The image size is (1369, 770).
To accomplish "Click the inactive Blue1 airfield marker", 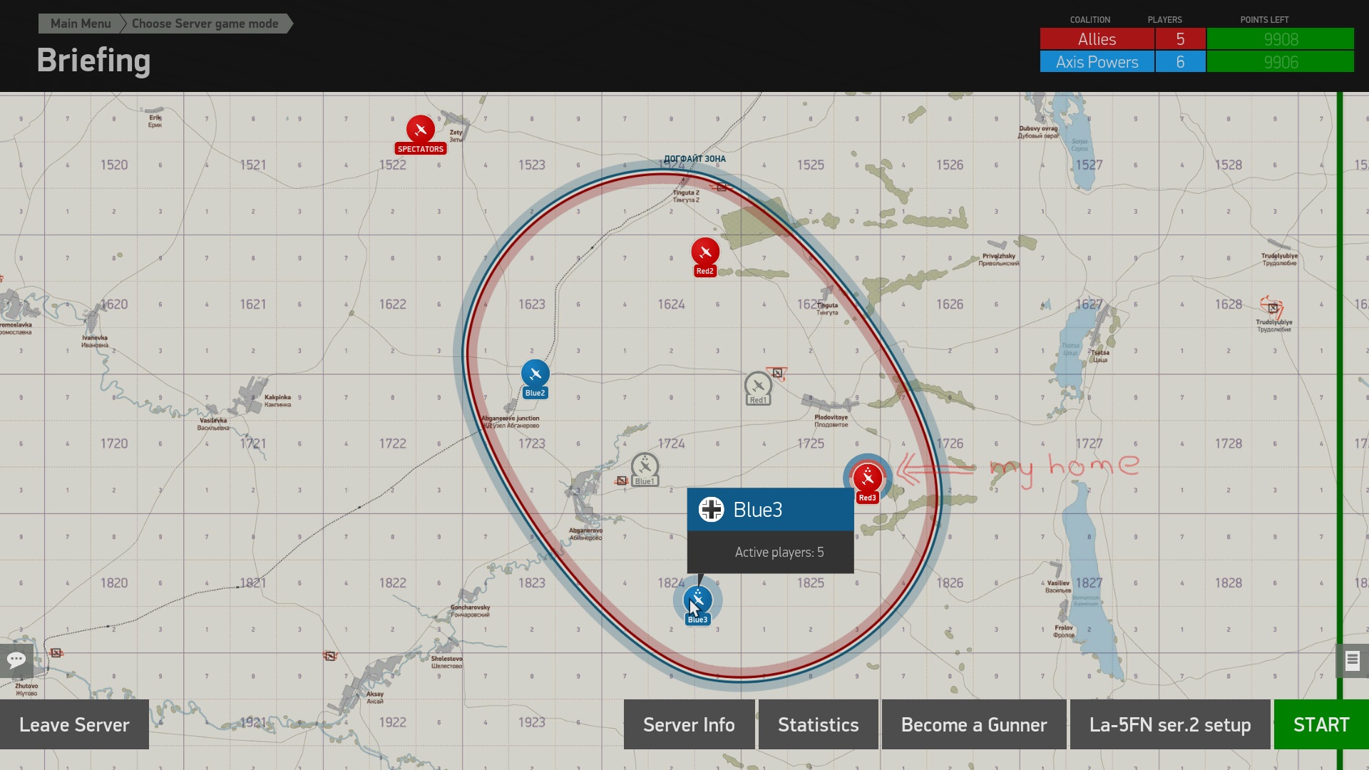I will coord(645,467).
